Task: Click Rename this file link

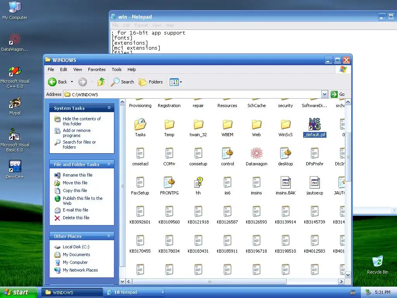Action: click(x=78, y=175)
